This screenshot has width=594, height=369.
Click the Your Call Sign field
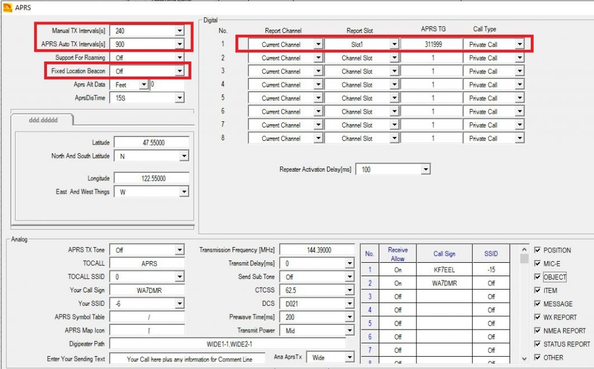point(147,290)
